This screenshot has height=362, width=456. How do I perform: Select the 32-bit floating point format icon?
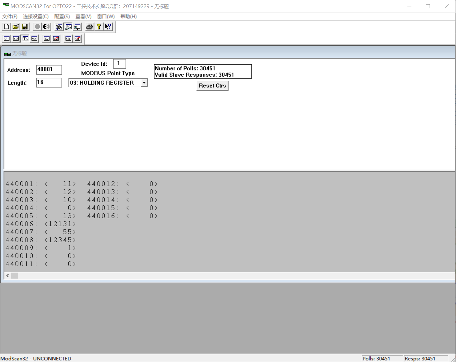coord(46,39)
